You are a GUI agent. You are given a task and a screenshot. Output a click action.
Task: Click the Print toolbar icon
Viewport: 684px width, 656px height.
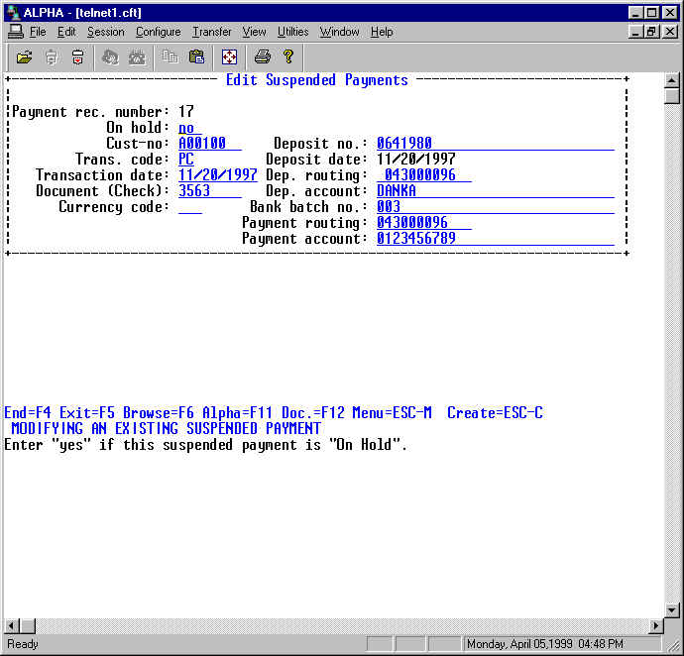pyautogui.click(x=263, y=56)
